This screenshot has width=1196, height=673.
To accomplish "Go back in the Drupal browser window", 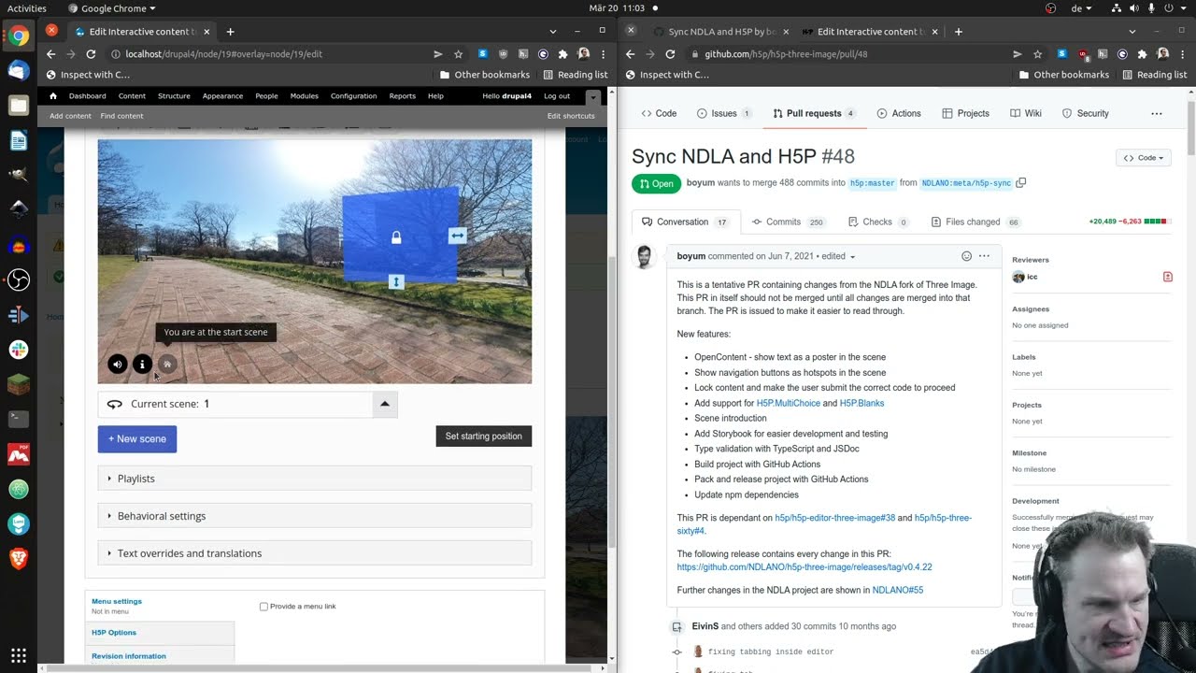I will pyautogui.click(x=50, y=54).
